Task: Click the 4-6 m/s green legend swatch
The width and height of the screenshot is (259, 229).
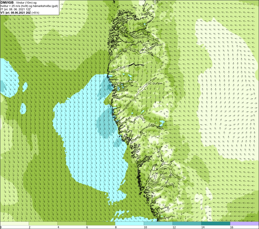Action: click(72, 223)
